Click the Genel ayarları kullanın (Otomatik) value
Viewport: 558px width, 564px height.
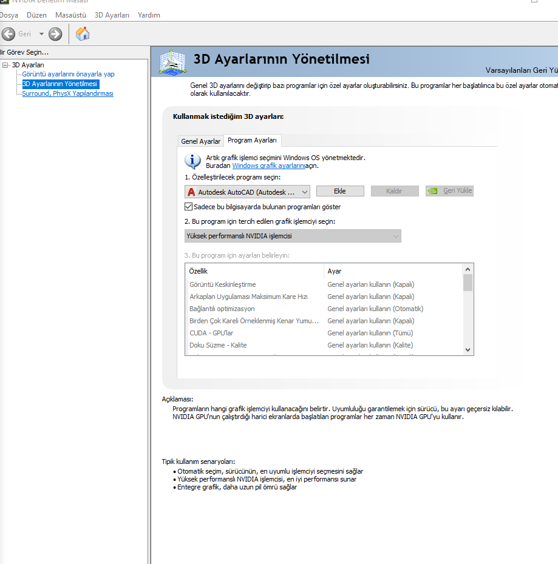pyautogui.click(x=375, y=309)
